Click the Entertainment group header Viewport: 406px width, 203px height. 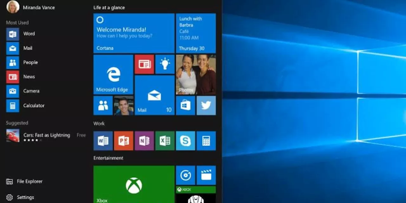(108, 158)
